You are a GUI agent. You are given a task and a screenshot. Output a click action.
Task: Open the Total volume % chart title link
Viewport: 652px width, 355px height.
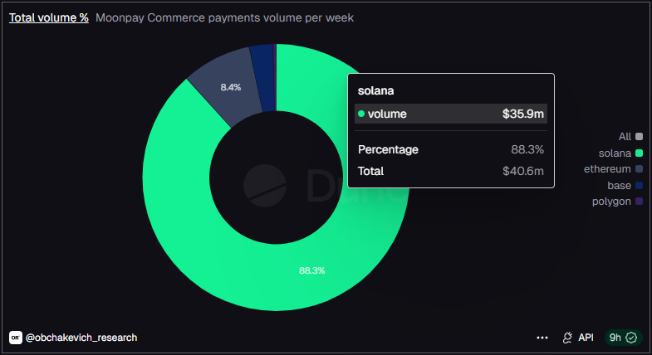click(49, 17)
